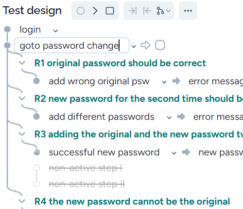Collapse the R3 requirement node
The width and height of the screenshot is (243, 209).
pos(22,133)
